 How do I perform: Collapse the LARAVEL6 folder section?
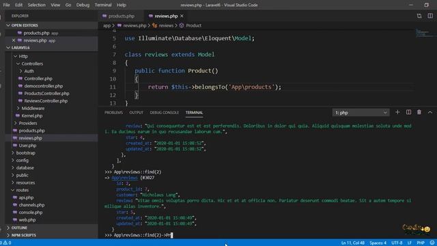click(20, 48)
